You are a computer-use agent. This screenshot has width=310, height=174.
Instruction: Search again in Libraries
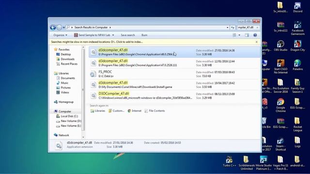[x=98, y=111]
